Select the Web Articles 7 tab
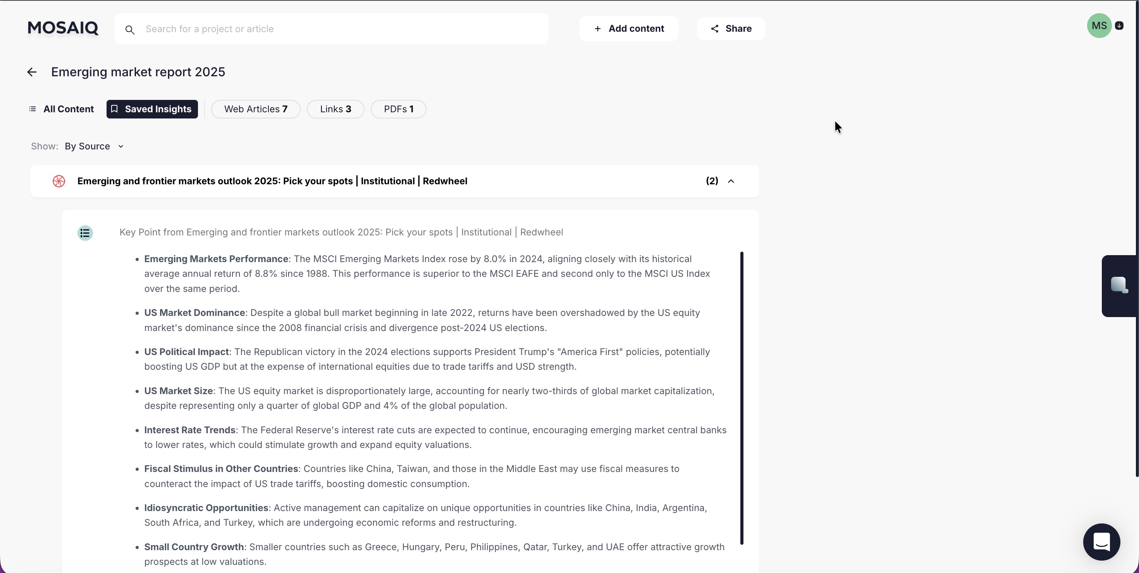 [x=256, y=109]
